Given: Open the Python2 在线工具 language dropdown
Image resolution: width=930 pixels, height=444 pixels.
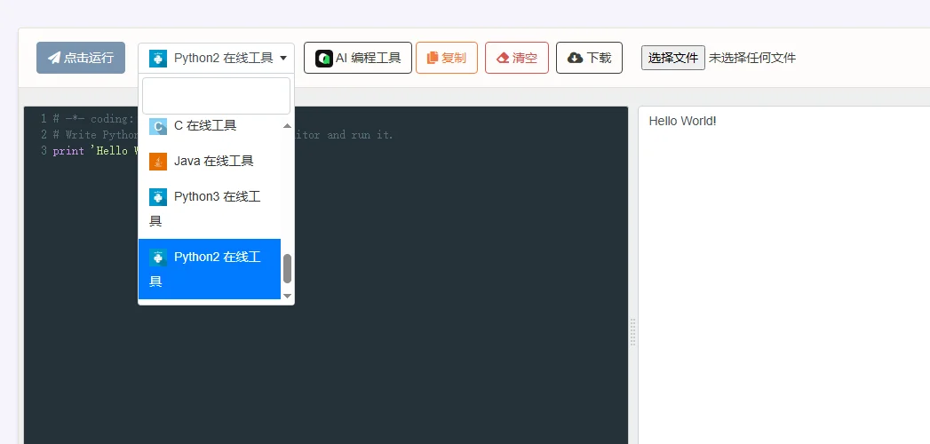Looking at the screenshot, I should (217, 58).
